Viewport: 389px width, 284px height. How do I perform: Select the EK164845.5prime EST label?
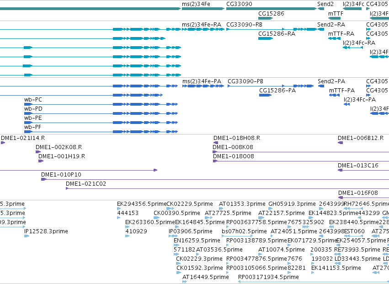tap(200, 222)
